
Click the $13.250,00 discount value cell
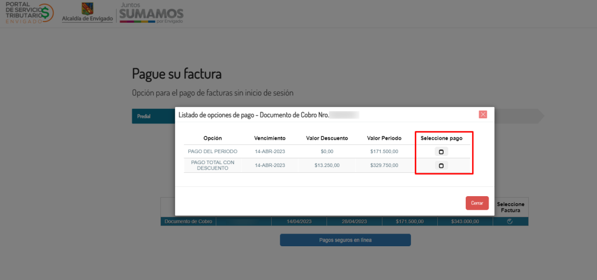(326, 165)
